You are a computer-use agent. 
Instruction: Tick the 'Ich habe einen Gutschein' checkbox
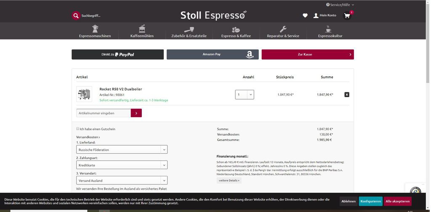click(x=78, y=128)
